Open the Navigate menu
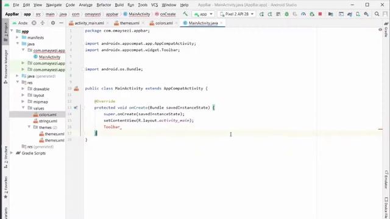 [x=54, y=5]
